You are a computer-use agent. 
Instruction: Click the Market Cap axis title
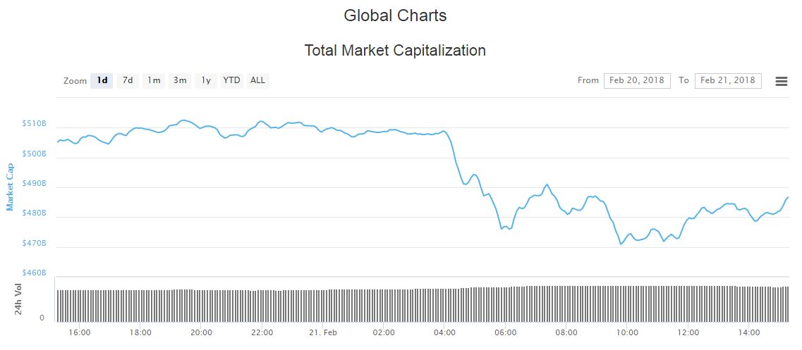pyautogui.click(x=10, y=187)
